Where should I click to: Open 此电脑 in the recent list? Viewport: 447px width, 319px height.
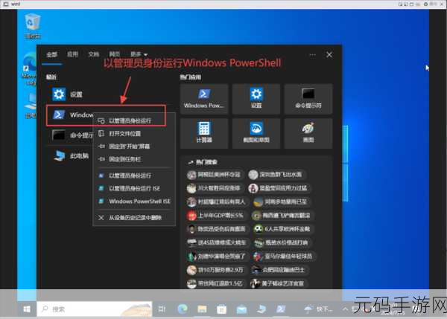tap(70, 155)
